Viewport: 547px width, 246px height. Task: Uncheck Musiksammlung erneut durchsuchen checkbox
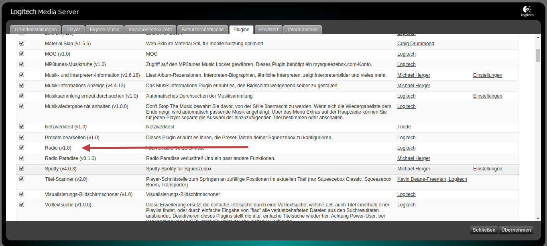(22, 96)
